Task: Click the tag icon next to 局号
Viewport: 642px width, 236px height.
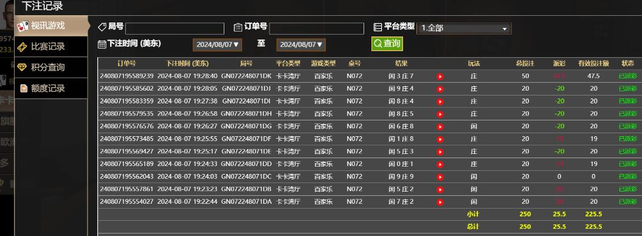Action: 102,27
